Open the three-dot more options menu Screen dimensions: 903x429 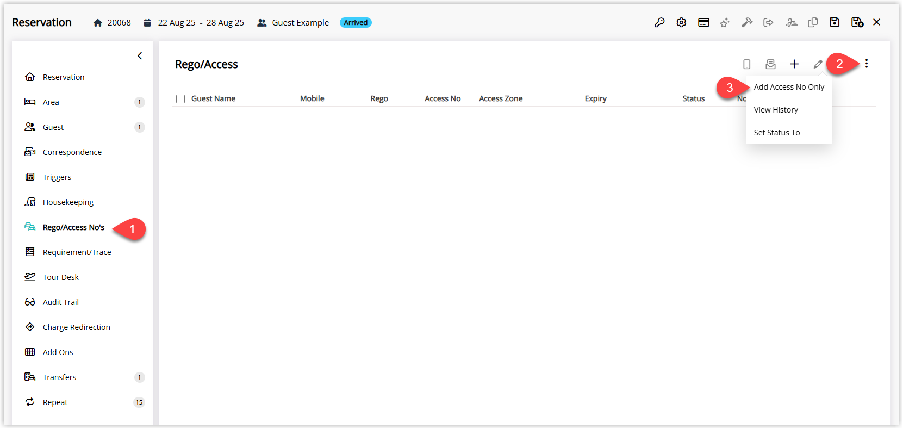pos(867,64)
